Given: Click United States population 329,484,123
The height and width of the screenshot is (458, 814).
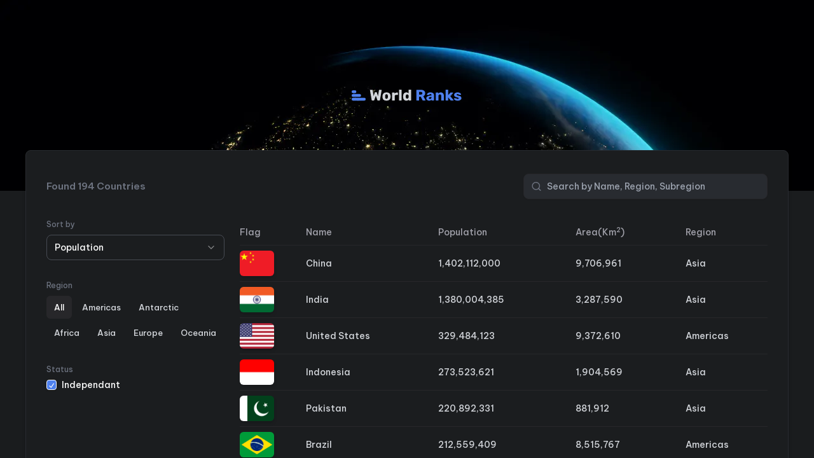Looking at the screenshot, I should [x=466, y=336].
